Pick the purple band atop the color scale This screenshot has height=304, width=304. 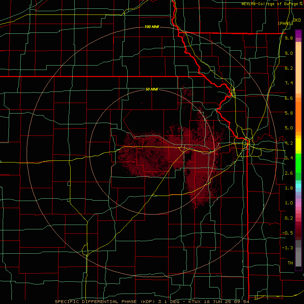tap(298, 34)
